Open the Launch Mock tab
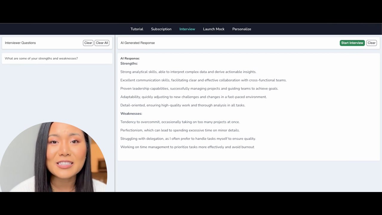 pos(214,29)
